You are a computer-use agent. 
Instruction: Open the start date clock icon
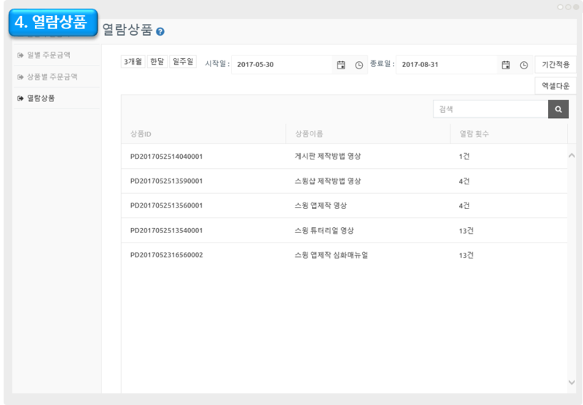(359, 65)
